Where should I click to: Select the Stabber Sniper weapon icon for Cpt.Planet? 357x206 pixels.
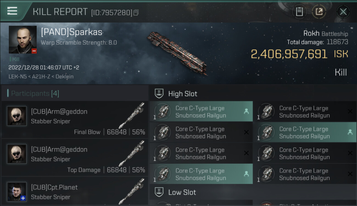pyautogui.click(x=132, y=191)
